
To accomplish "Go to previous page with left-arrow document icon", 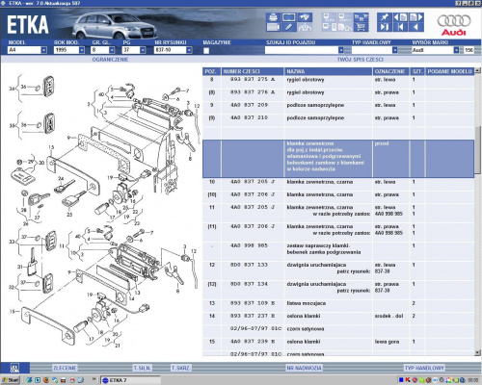I will [400, 17].
